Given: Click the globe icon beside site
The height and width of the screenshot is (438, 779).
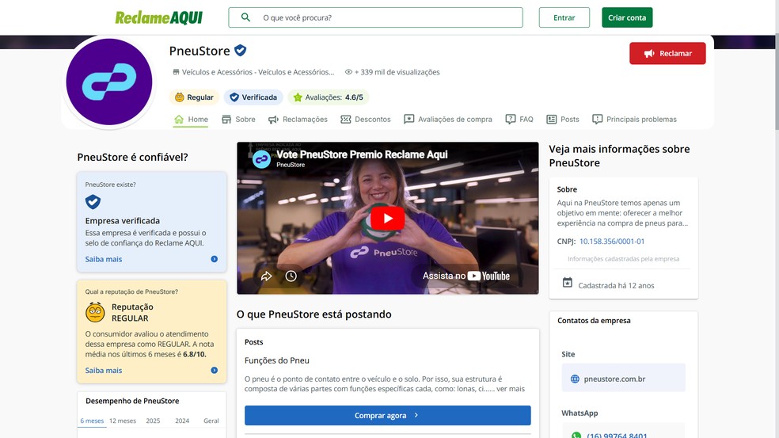Looking at the screenshot, I should coord(575,379).
